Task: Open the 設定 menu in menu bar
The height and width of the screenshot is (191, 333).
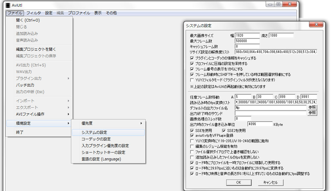Action: tap(49, 13)
